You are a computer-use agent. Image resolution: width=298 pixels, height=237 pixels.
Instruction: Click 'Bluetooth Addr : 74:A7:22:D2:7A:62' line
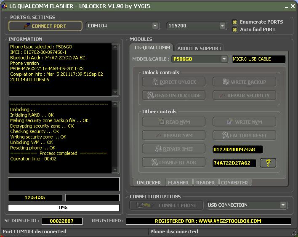point(48,58)
